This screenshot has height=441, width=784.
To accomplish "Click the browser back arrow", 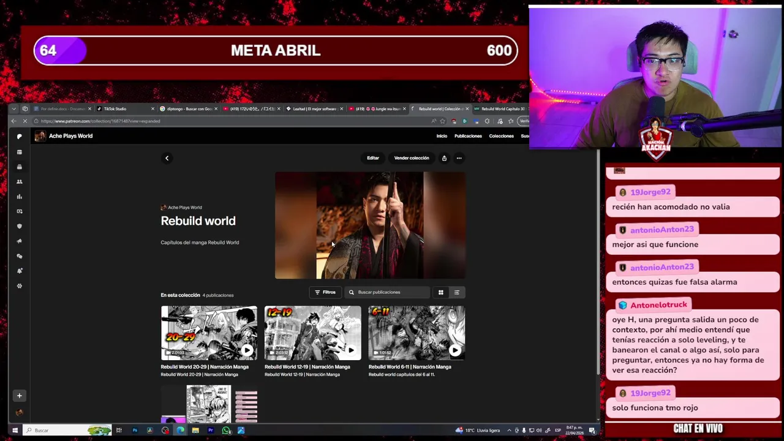I will click(14, 121).
